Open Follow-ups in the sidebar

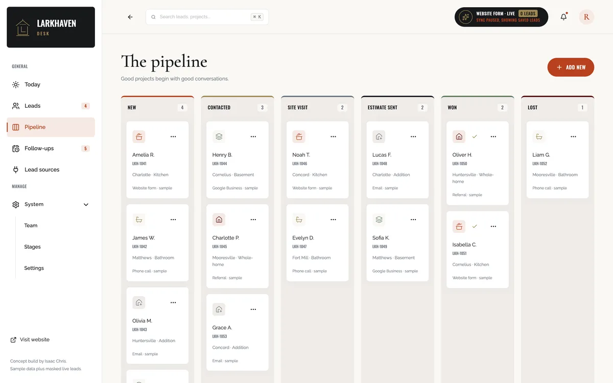point(51,149)
